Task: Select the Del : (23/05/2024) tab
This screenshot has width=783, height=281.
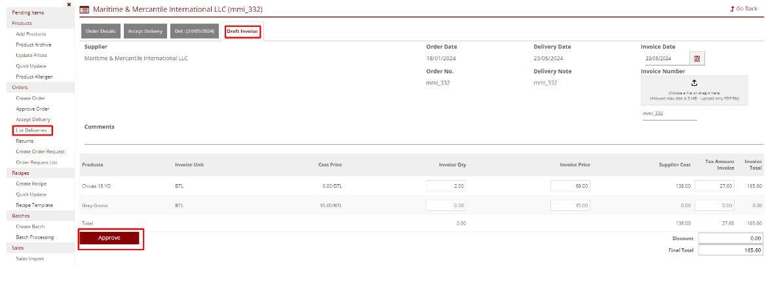Action: point(195,31)
